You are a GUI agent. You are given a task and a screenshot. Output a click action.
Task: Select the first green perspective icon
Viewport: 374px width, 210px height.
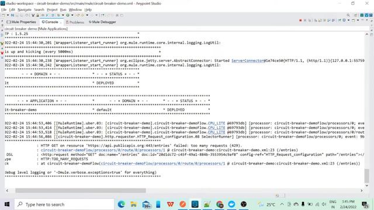coord(362,15)
